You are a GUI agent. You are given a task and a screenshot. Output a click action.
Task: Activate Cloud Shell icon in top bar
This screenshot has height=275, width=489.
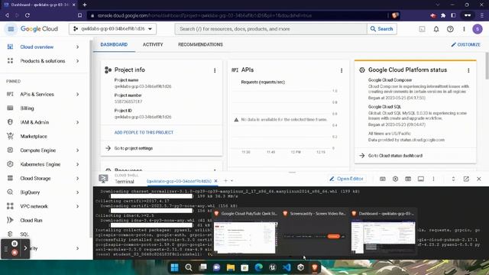point(422,29)
